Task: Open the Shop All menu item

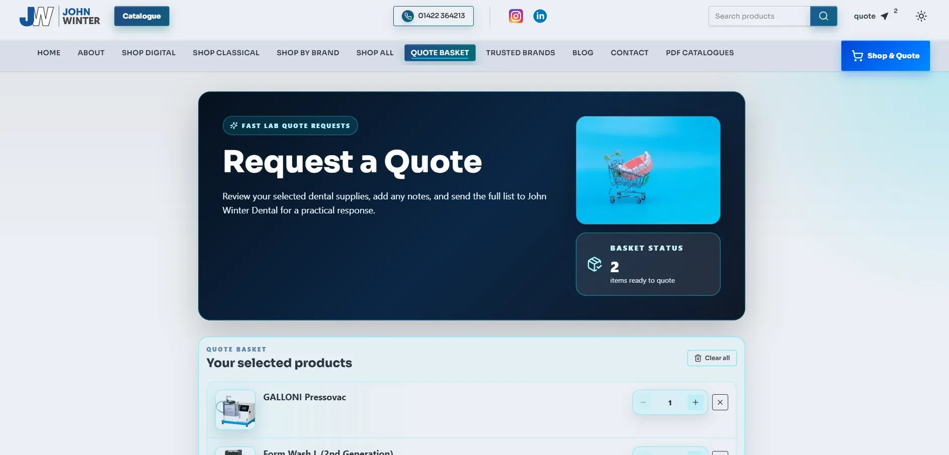Action: coord(375,53)
